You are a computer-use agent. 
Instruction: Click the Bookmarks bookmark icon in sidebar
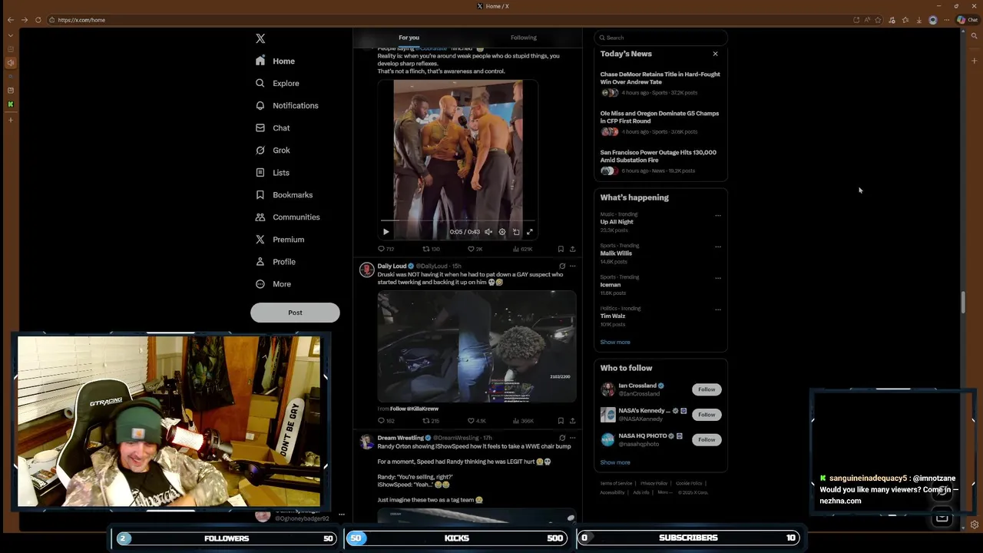coord(260,195)
